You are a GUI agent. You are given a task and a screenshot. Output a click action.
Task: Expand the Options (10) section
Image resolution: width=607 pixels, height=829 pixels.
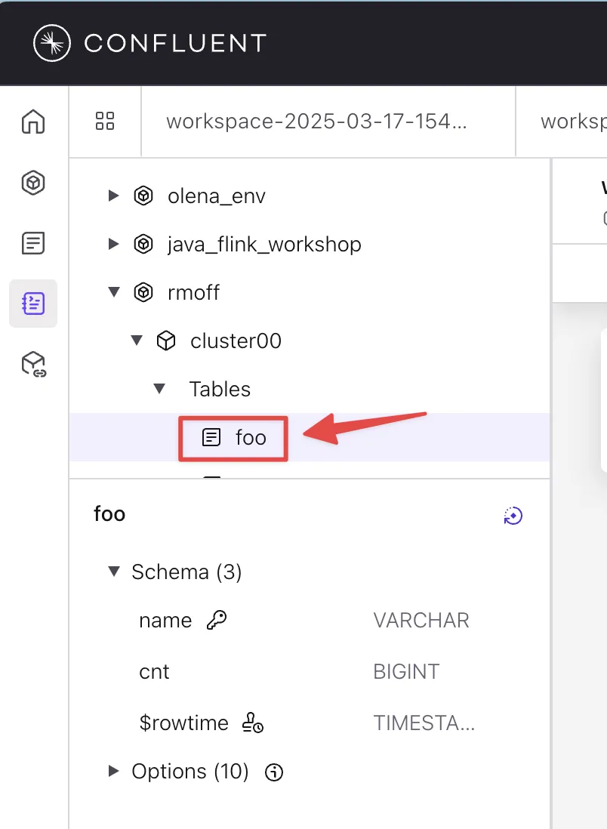click(x=114, y=771)
